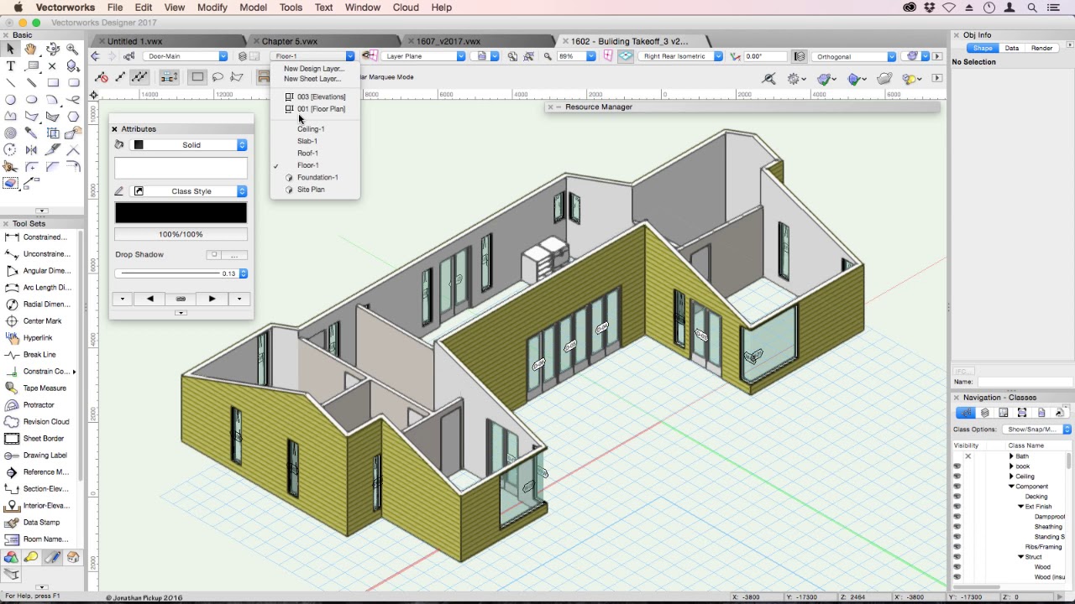Select the Rectangle tool
Image resolution: width=1075 pixels, height=604 pixels.
(x=52, y=83)
